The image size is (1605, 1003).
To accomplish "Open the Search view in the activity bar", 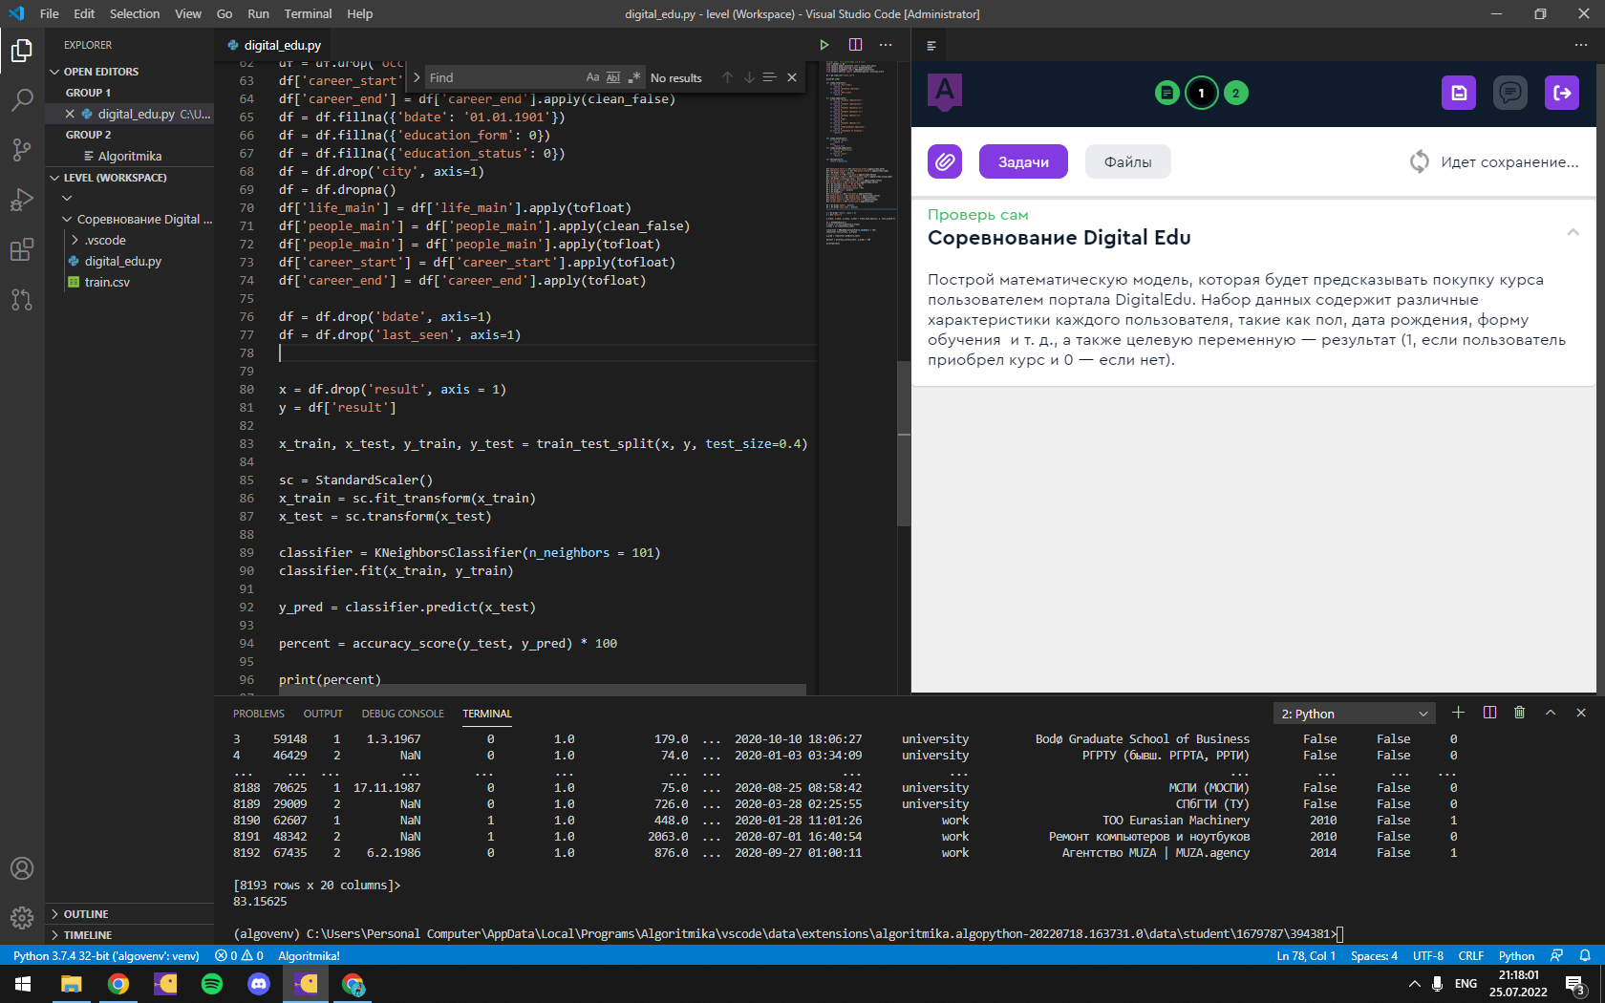I will 21,100.
